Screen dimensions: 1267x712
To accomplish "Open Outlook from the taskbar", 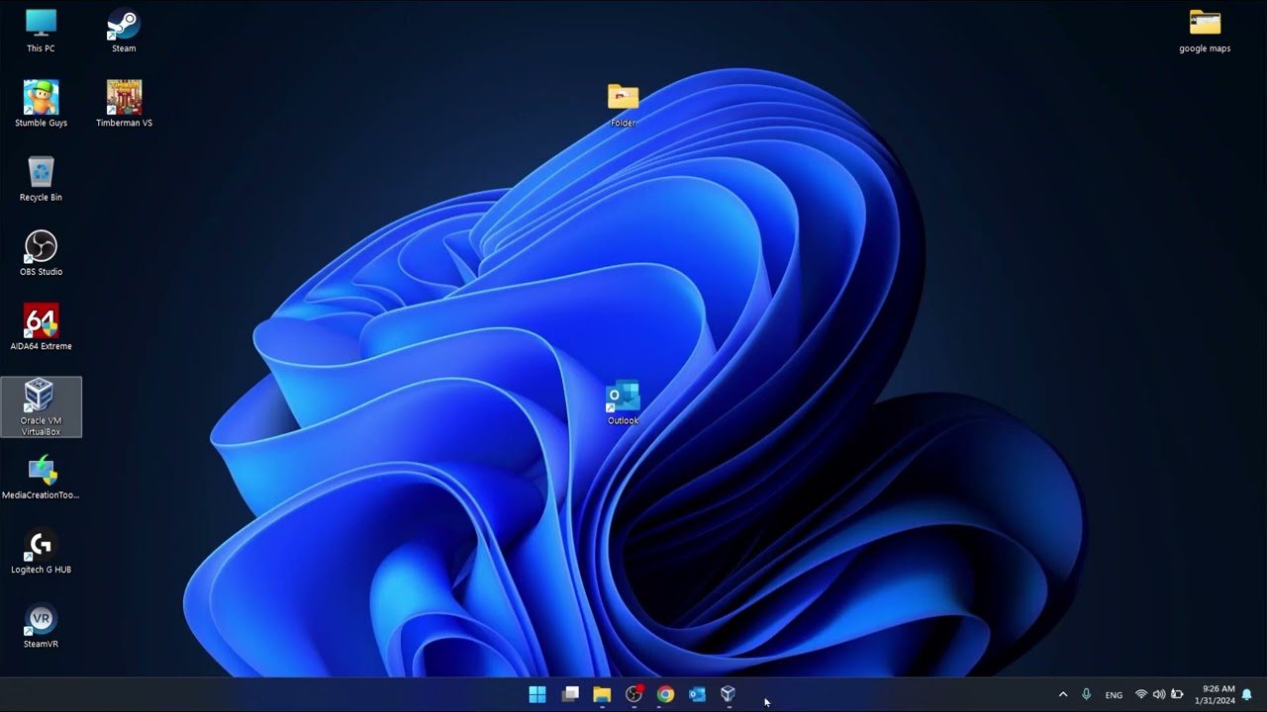I will 697,694.
